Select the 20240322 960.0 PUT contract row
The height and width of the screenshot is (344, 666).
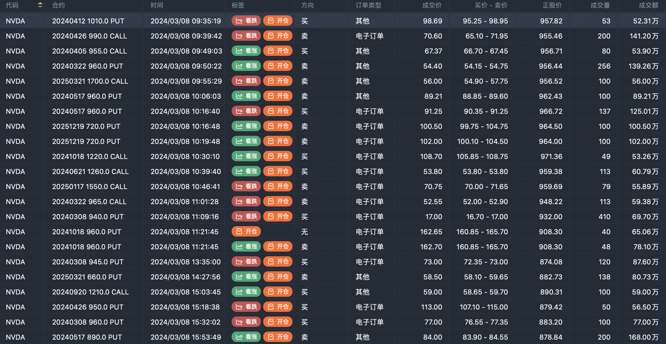87,66
